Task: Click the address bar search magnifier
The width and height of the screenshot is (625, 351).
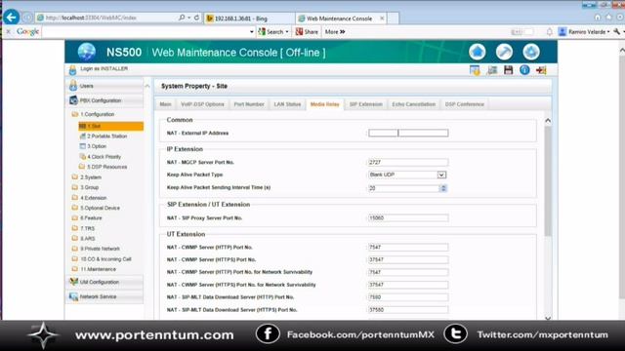Action: 182,18
